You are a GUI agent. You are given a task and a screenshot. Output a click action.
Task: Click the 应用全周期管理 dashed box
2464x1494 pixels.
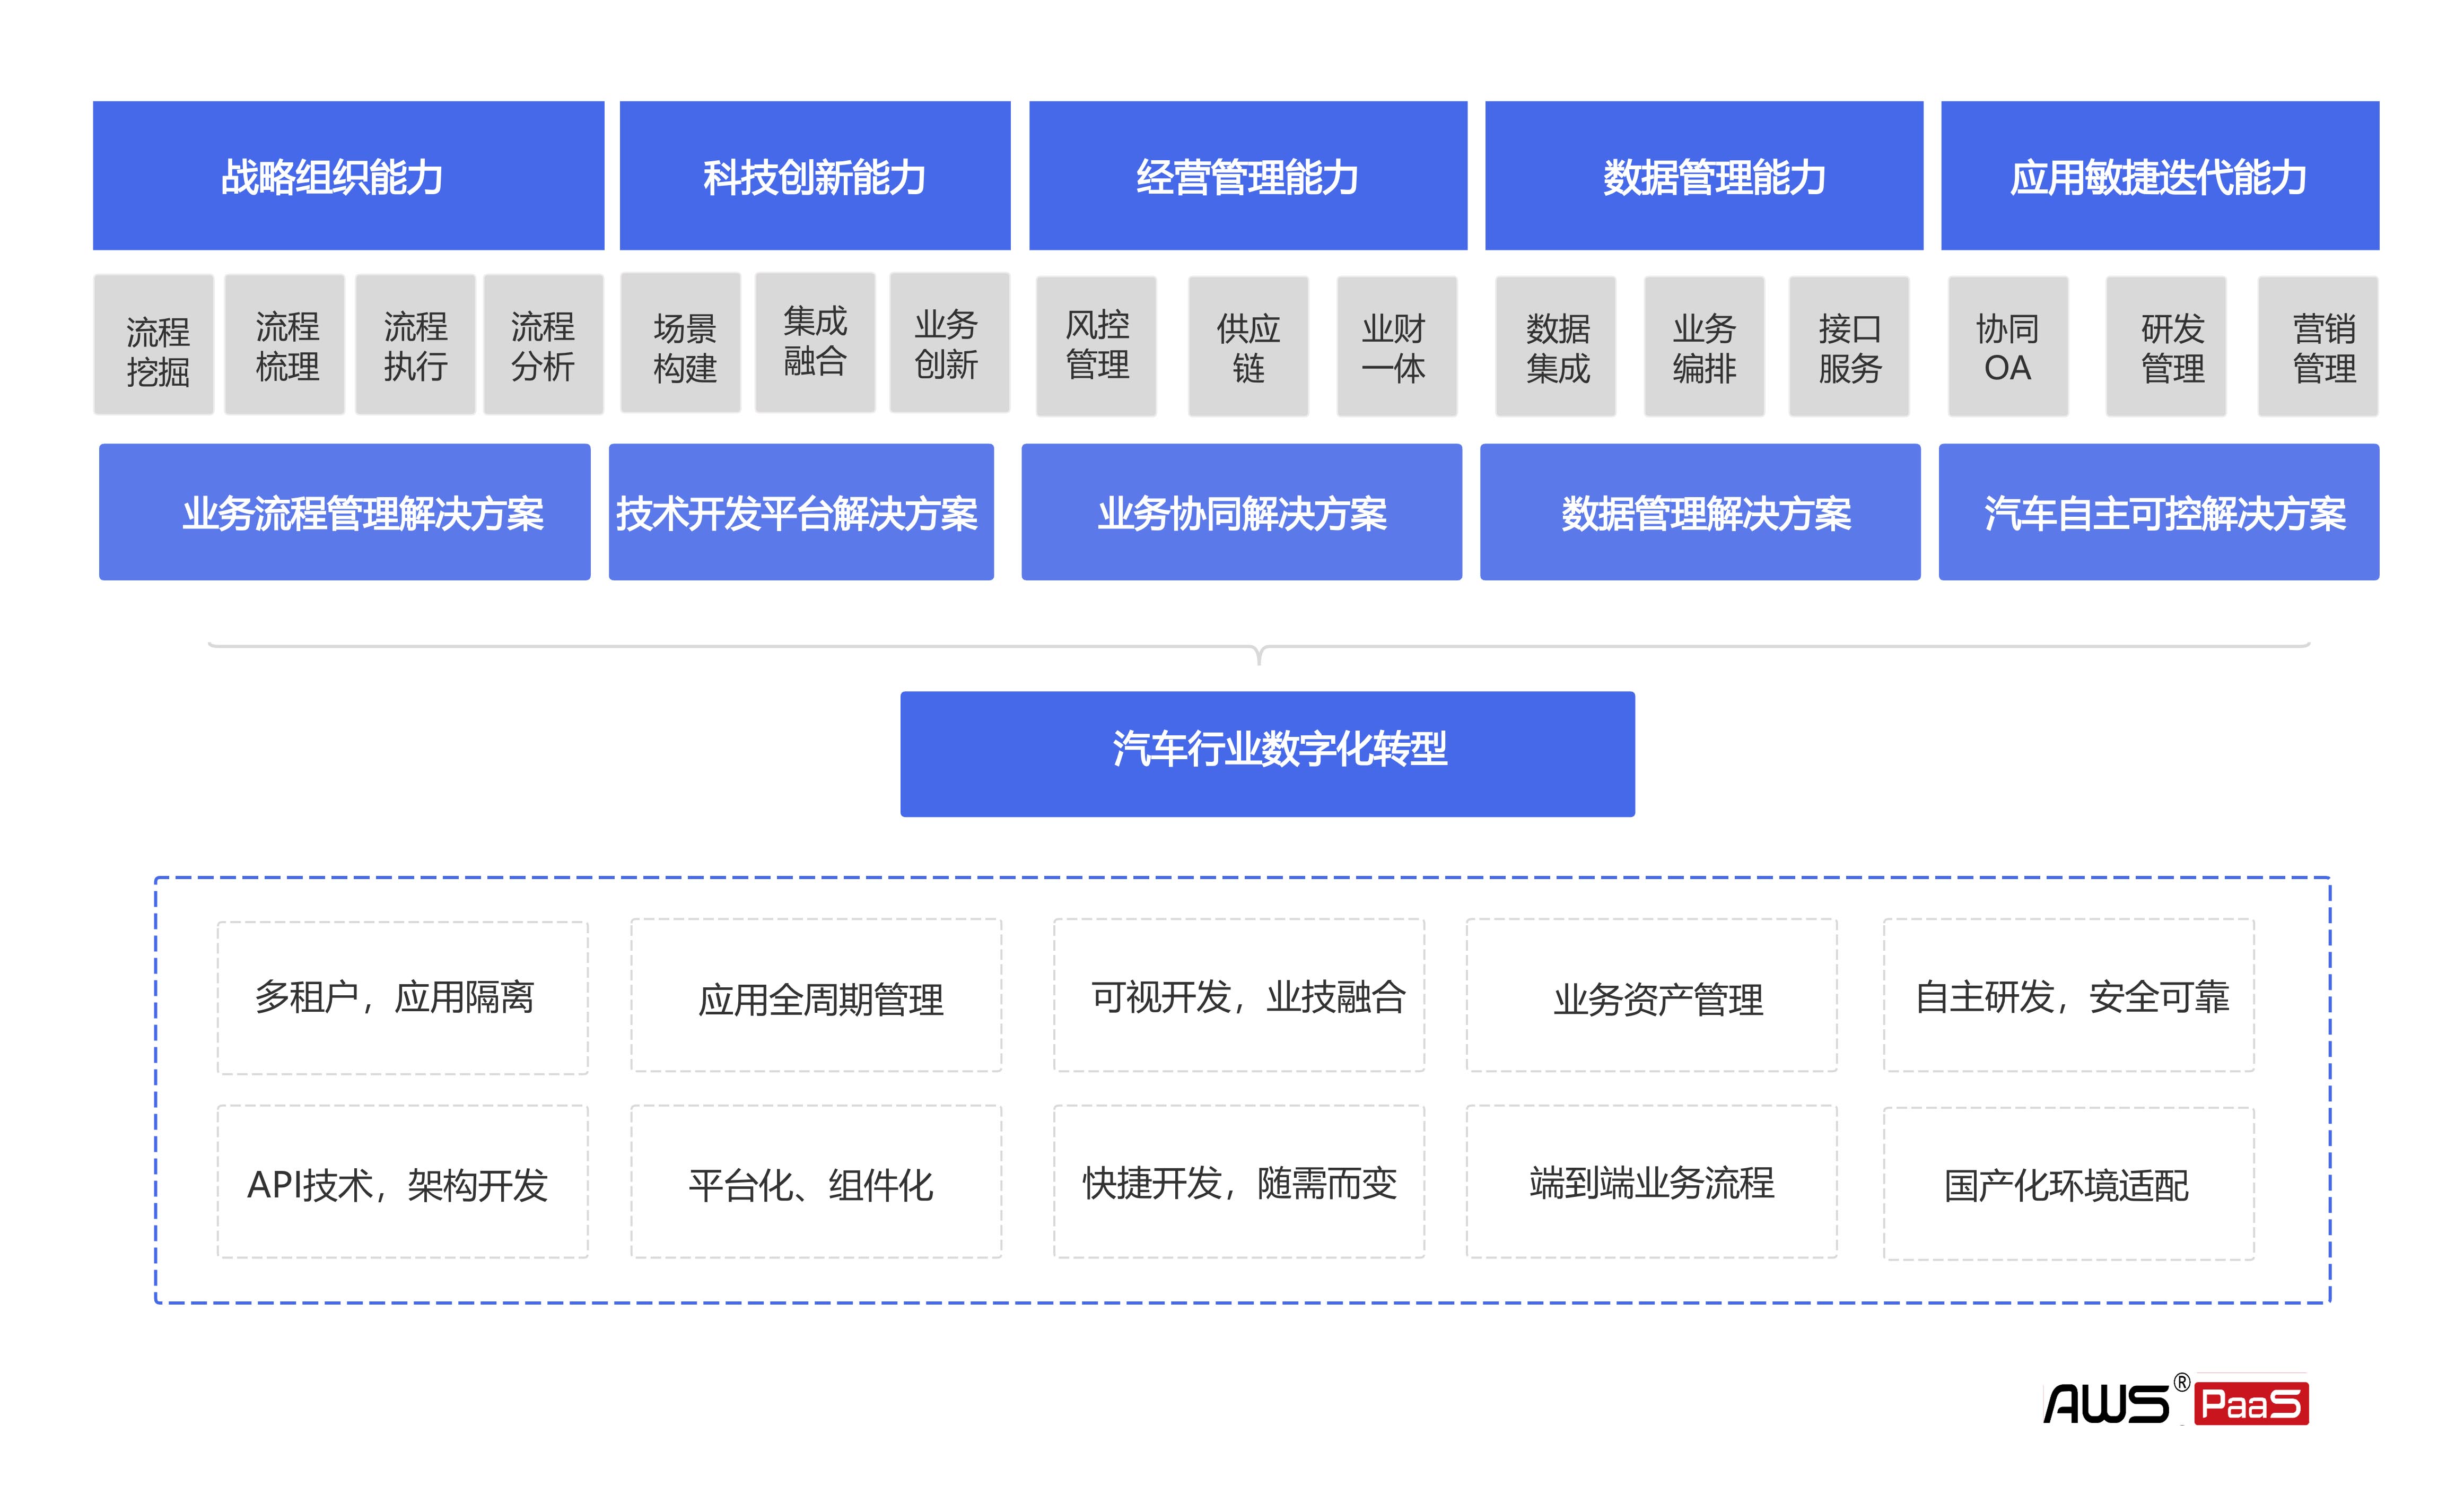pos(815,996)
